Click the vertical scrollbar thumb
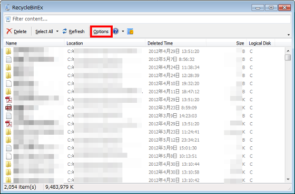Screen dimensions: 295x194 (x=288, y=58)
